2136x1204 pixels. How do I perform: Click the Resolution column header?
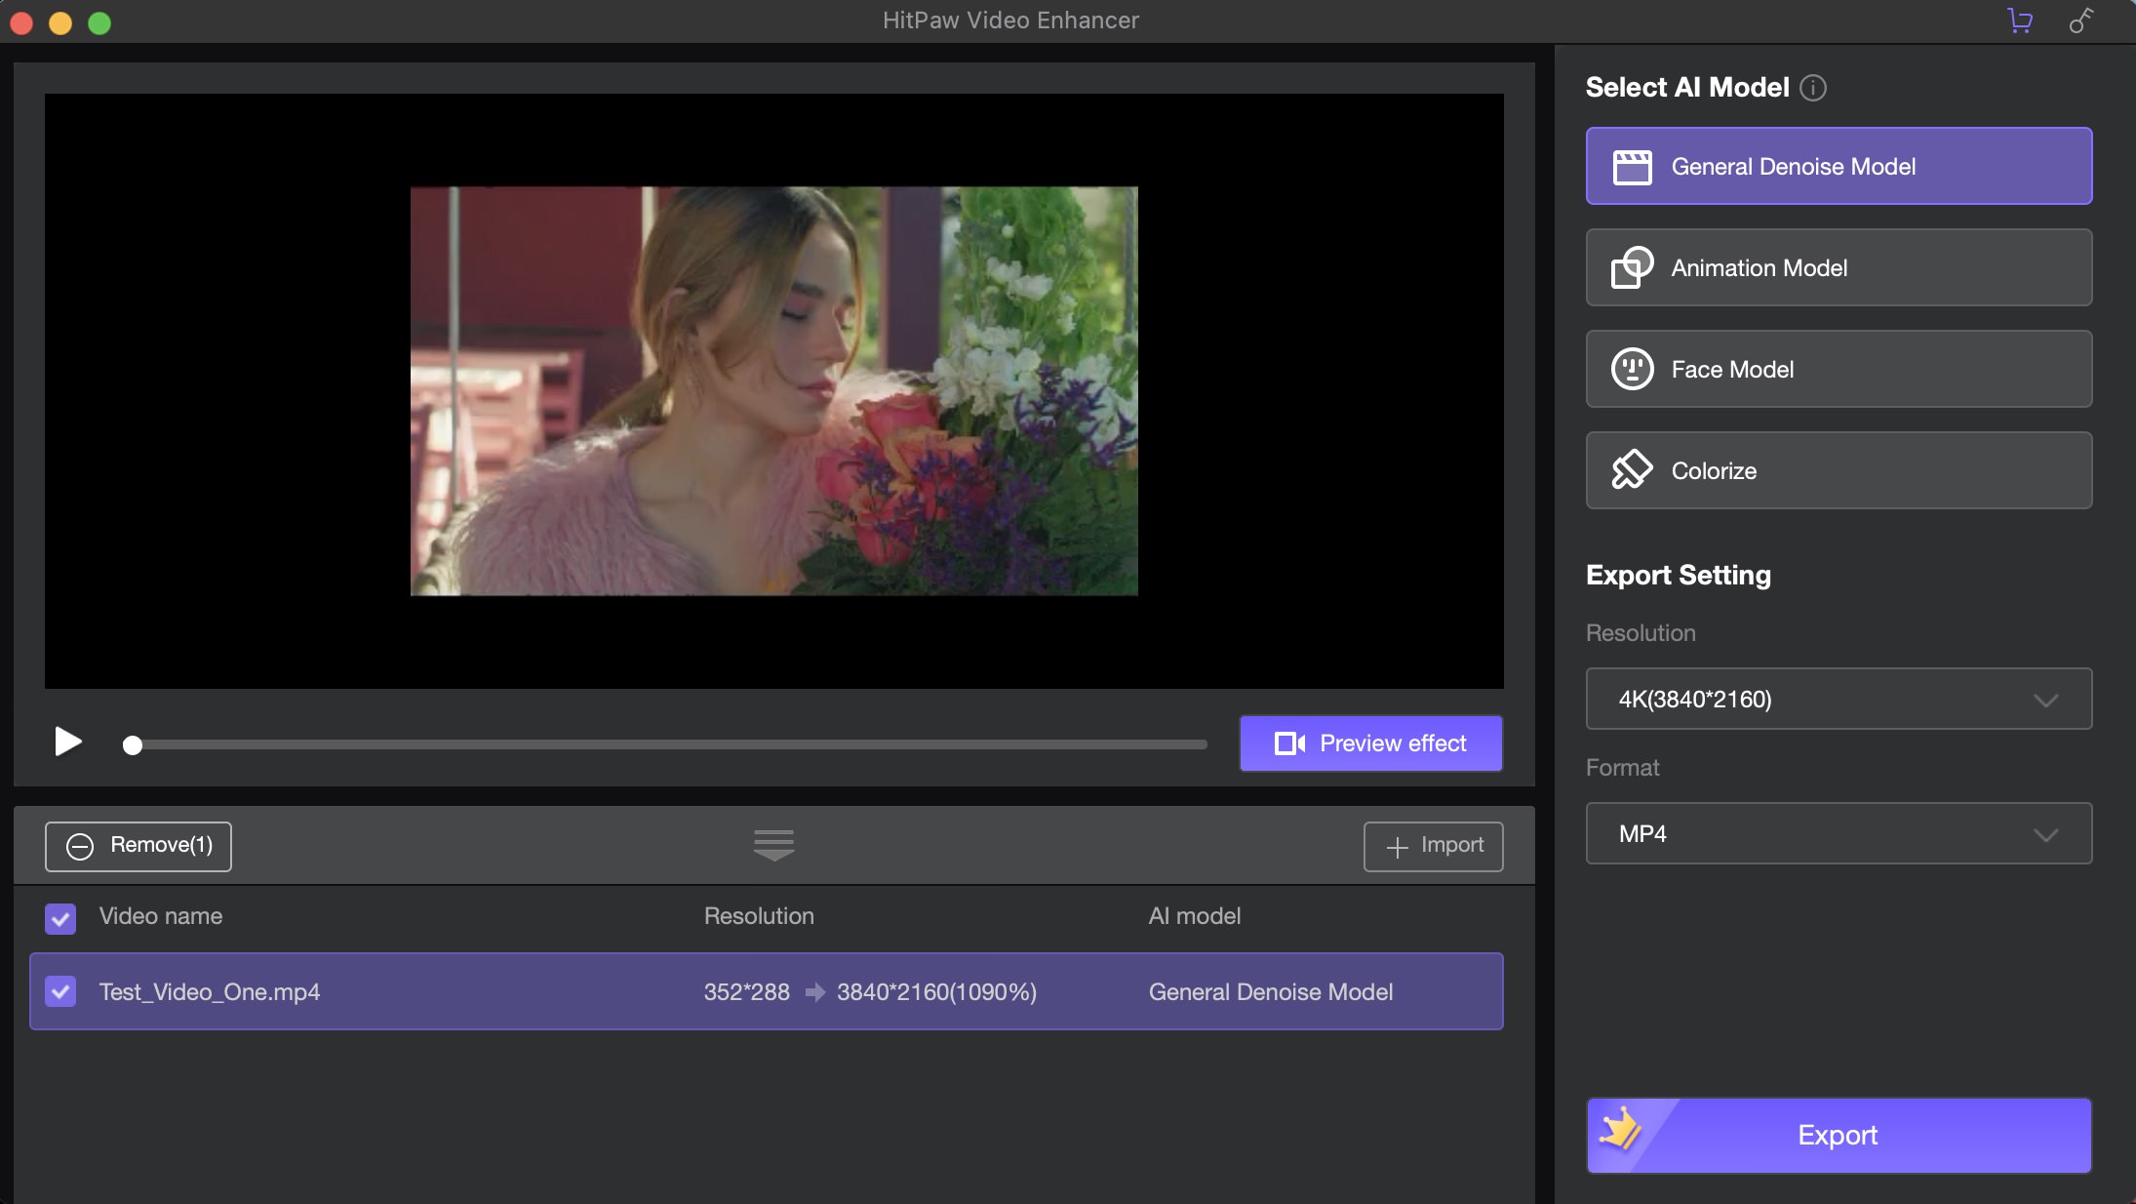point(759,916)
